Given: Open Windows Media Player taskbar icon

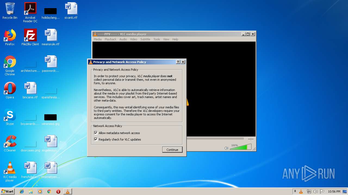Looking at the screenshot, I should [x=40, y=191].
